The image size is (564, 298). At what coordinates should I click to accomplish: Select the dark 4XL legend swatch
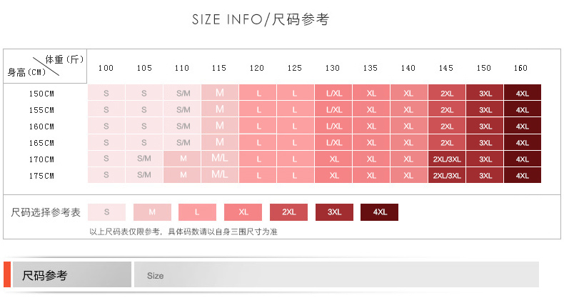(x=380, y=212)
